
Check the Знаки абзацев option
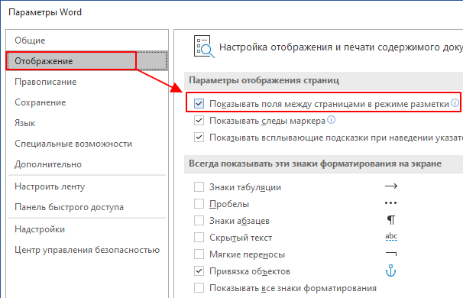click(199, 221)
